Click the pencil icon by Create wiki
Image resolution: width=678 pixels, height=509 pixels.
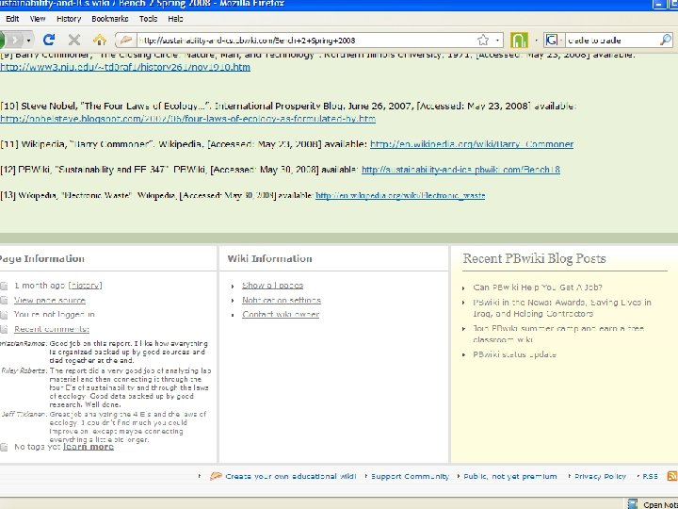click(216, 476)
